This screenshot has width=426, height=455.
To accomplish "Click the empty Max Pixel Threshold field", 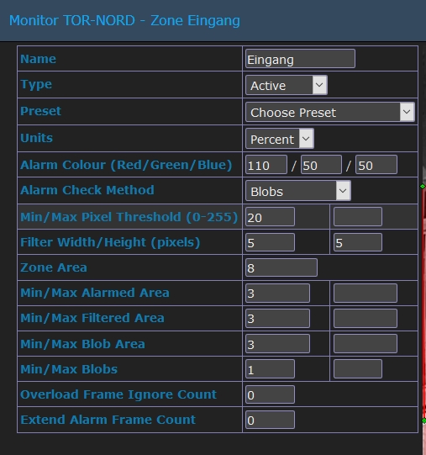I will coord(358,217).
